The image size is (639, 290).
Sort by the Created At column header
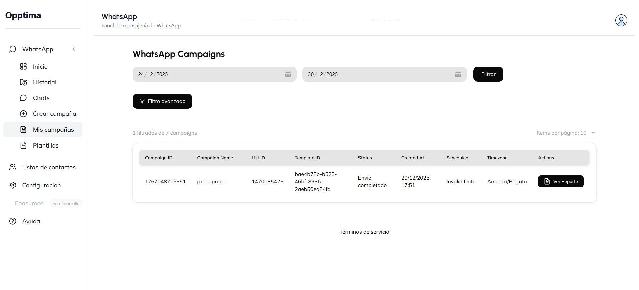point(412,158)
